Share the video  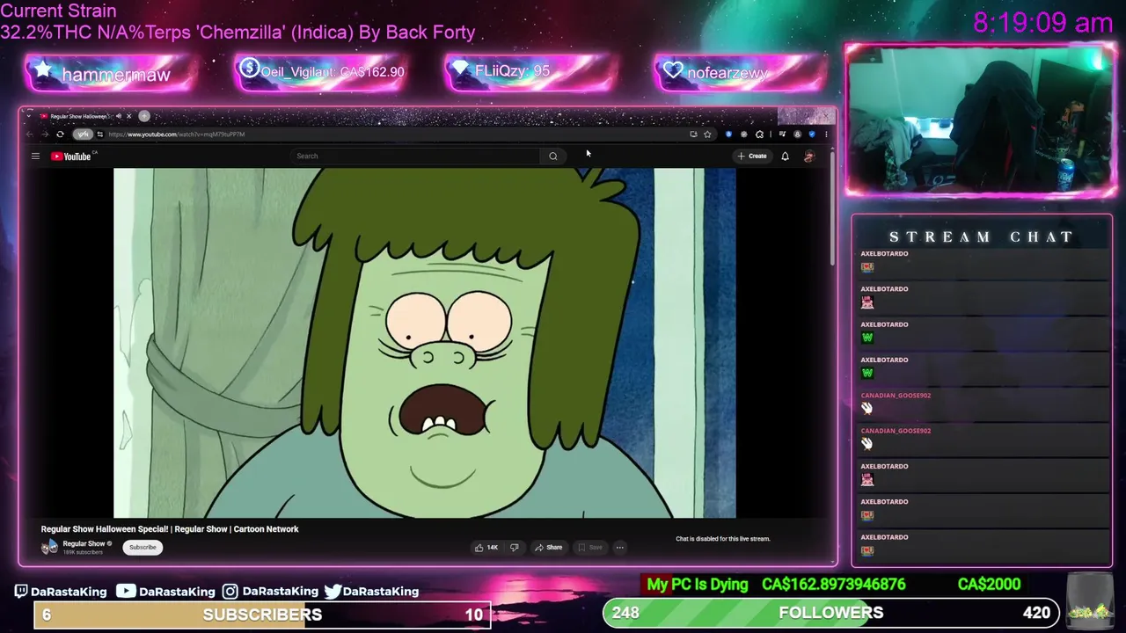pyautogui.click(x=548, y=548)
